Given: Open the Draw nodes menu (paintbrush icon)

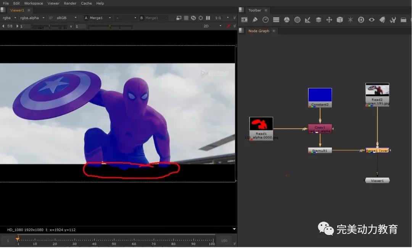Looking at the screenshot, I should click(x=255, y=20).
